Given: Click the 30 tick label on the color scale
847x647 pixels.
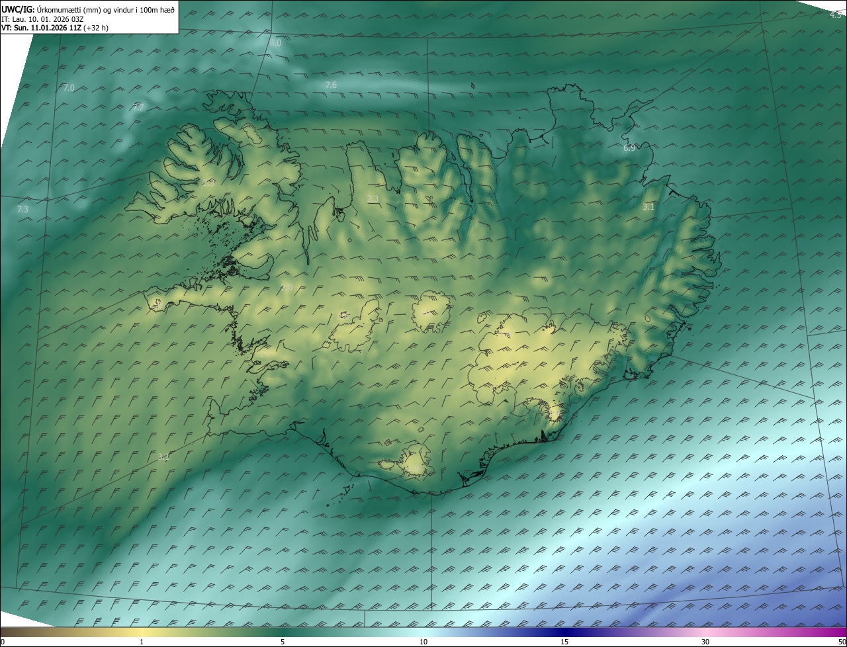Looking at the screenshot, I should [705, 642].
